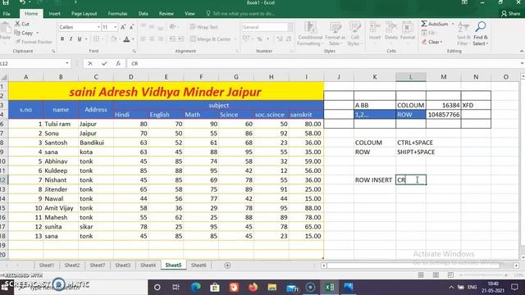Apply the fill color bucket
The width and height of the screenshot is (525, 295).
click(113, 39)
